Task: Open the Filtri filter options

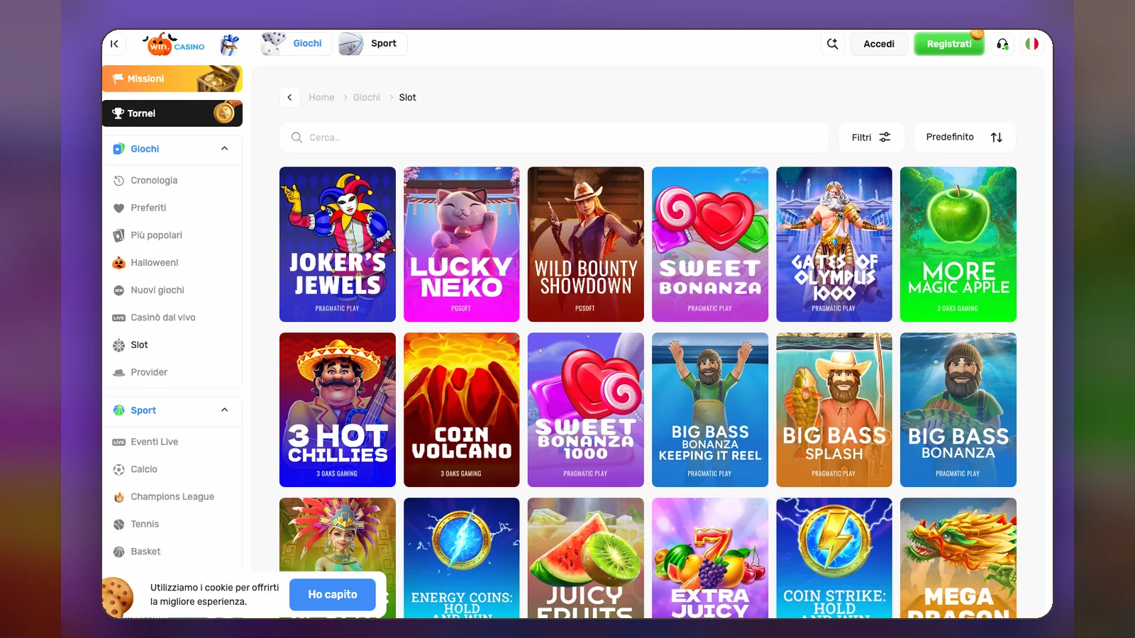Action: tap(871, 138)
